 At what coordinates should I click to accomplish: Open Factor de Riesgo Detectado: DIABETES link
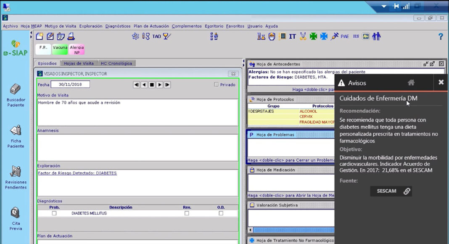coord(77,173)
